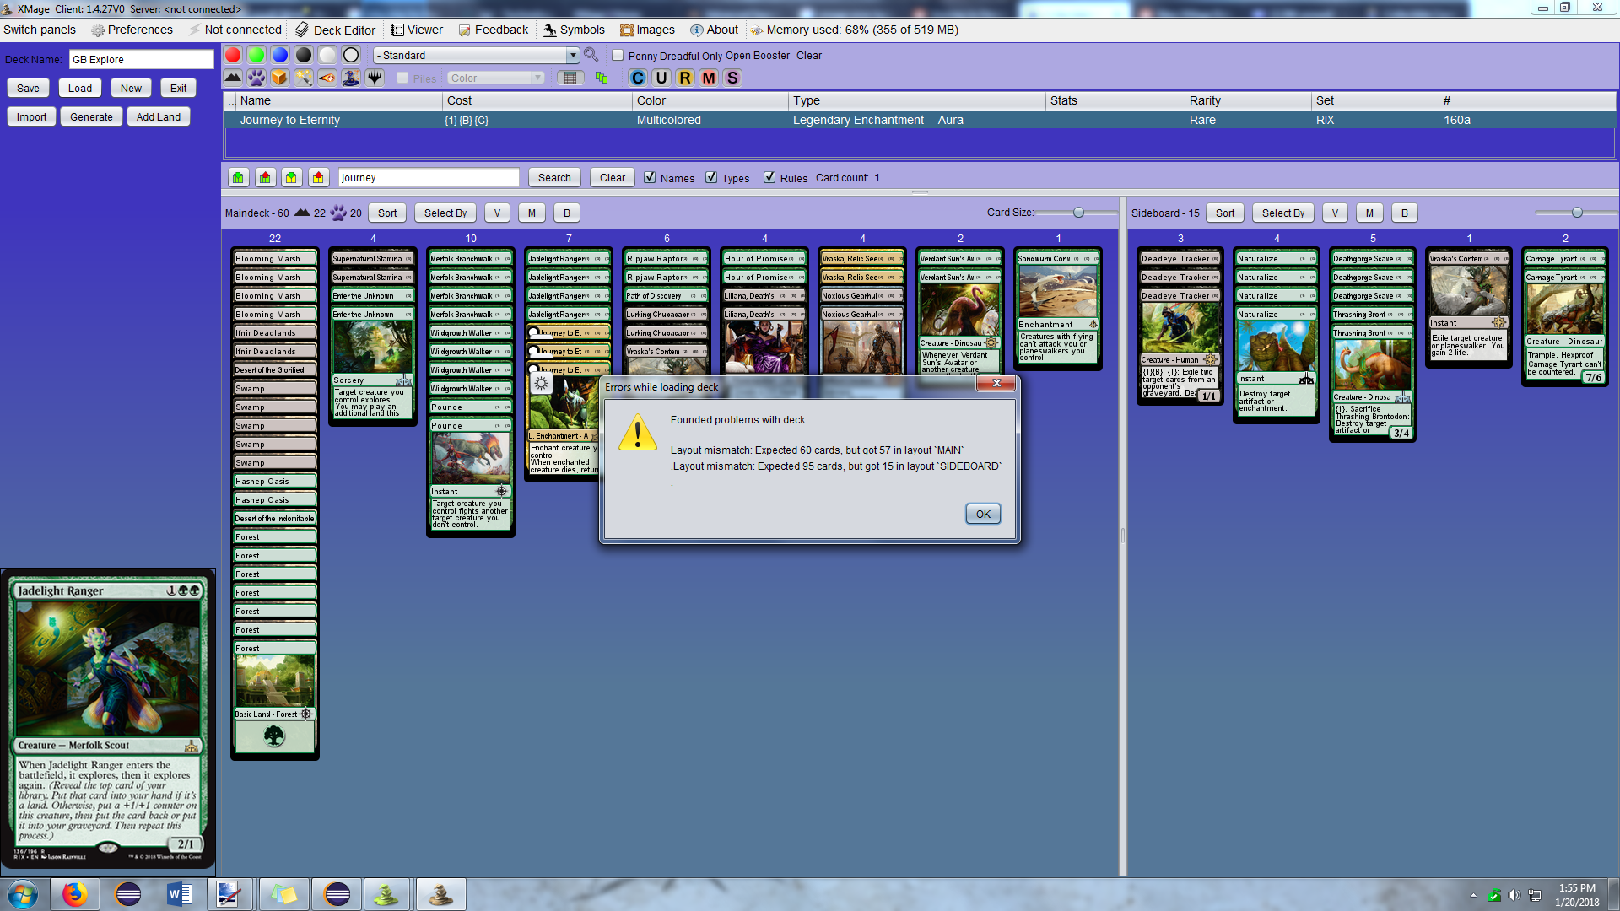Click the first green-arrow add-to-deck icon

pyautogui.click(x=239, y=177)
